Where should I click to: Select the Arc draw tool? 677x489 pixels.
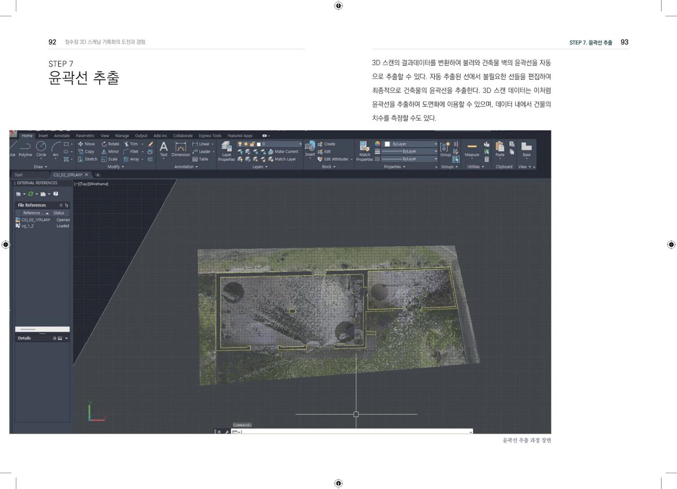(x=56, y=149)
